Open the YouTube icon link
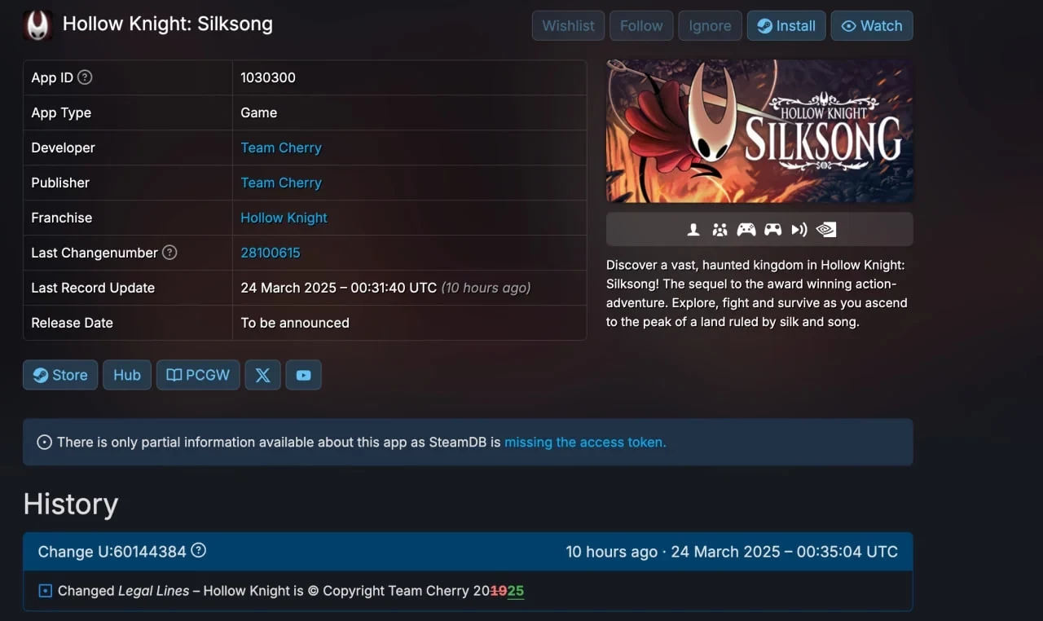 [x=303, y=375]
